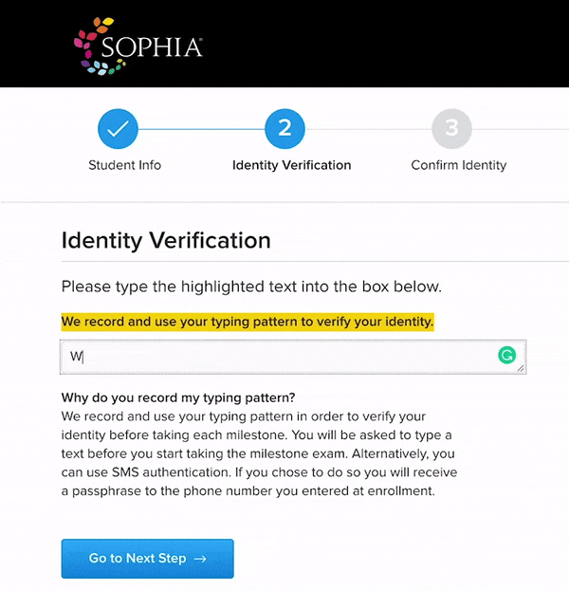
Task: Click inside the typing pattern text box
Action: [x=293, y=357]
